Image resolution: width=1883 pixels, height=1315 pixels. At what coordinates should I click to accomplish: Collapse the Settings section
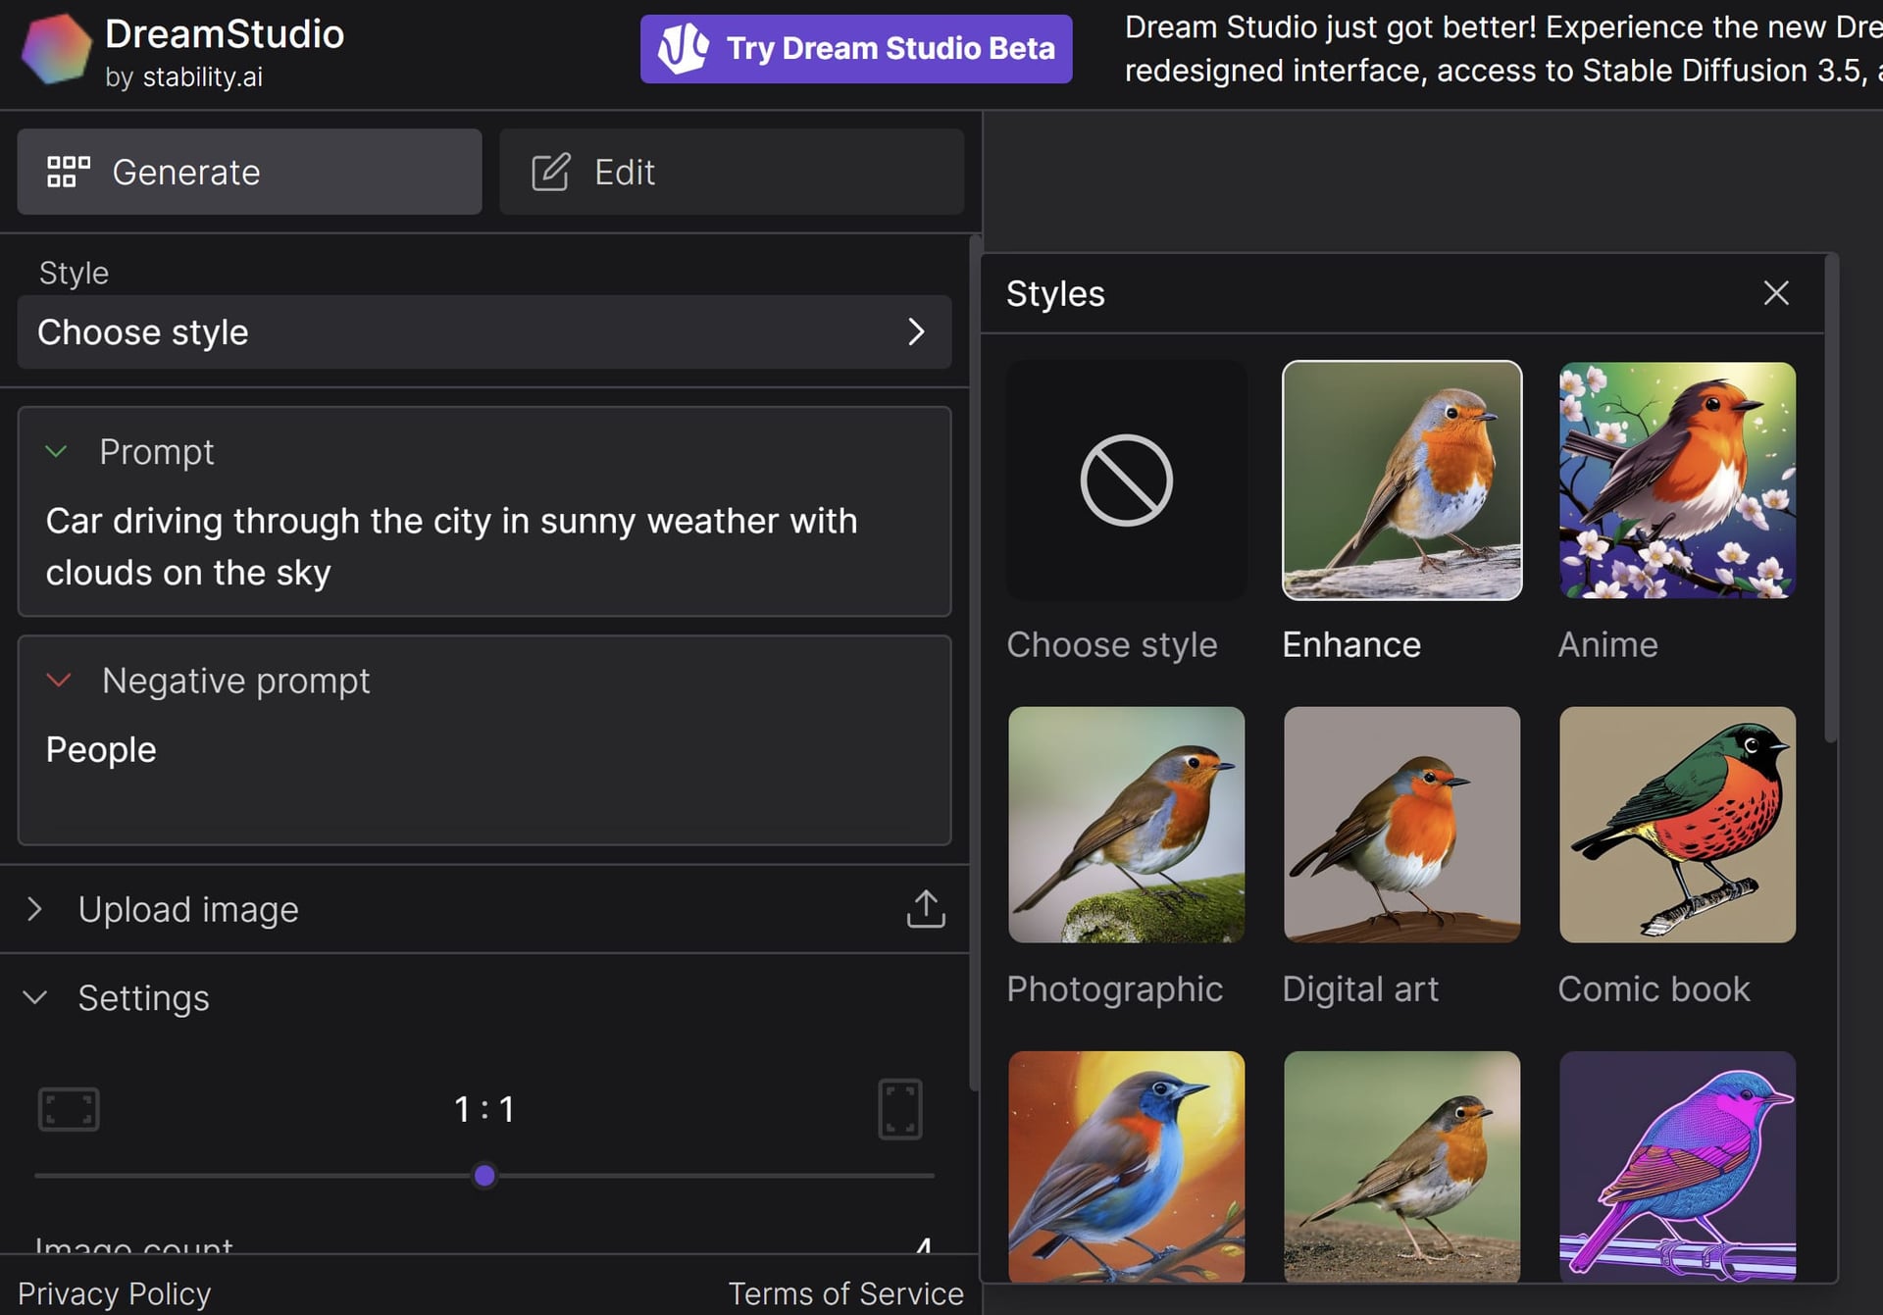point(35,998)
